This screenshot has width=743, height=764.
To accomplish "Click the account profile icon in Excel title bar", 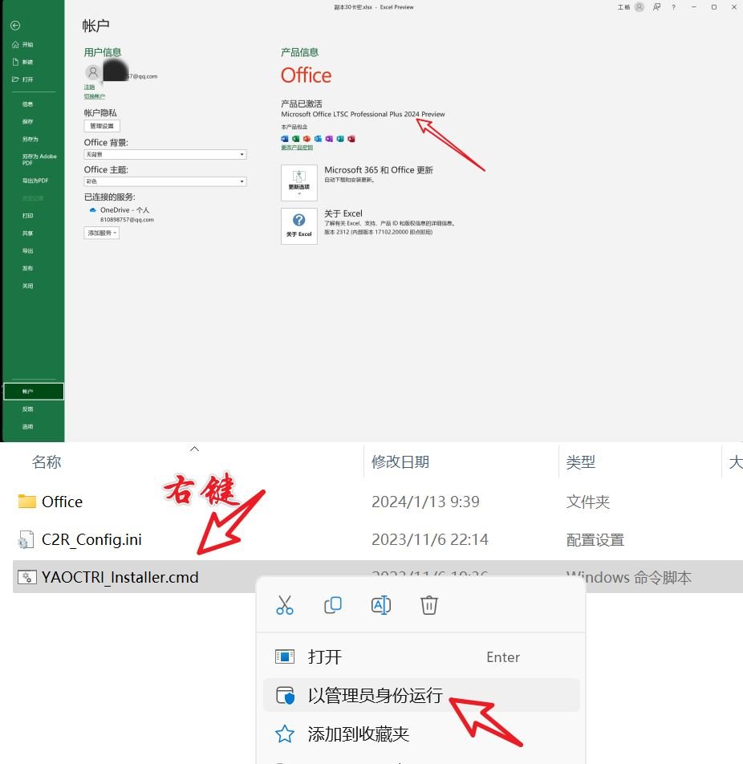I will pyautogui.click(x=639, y=6).
